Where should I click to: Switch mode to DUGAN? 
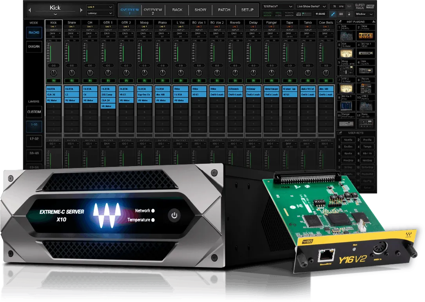point(34,47)
